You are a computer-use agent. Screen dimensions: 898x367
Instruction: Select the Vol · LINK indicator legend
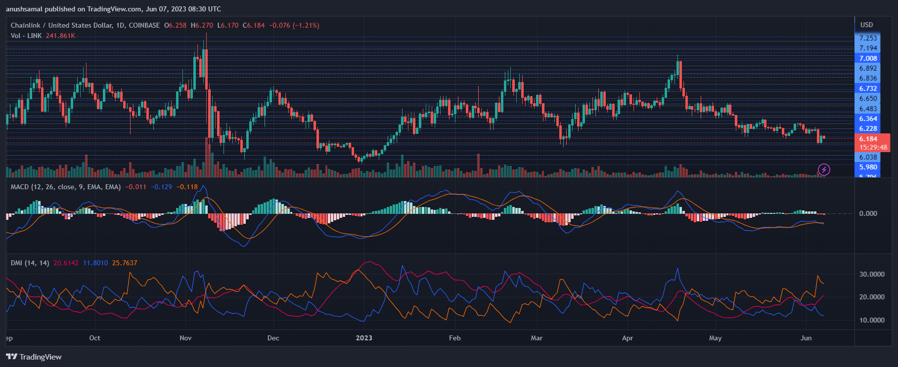tap(26, 36)
